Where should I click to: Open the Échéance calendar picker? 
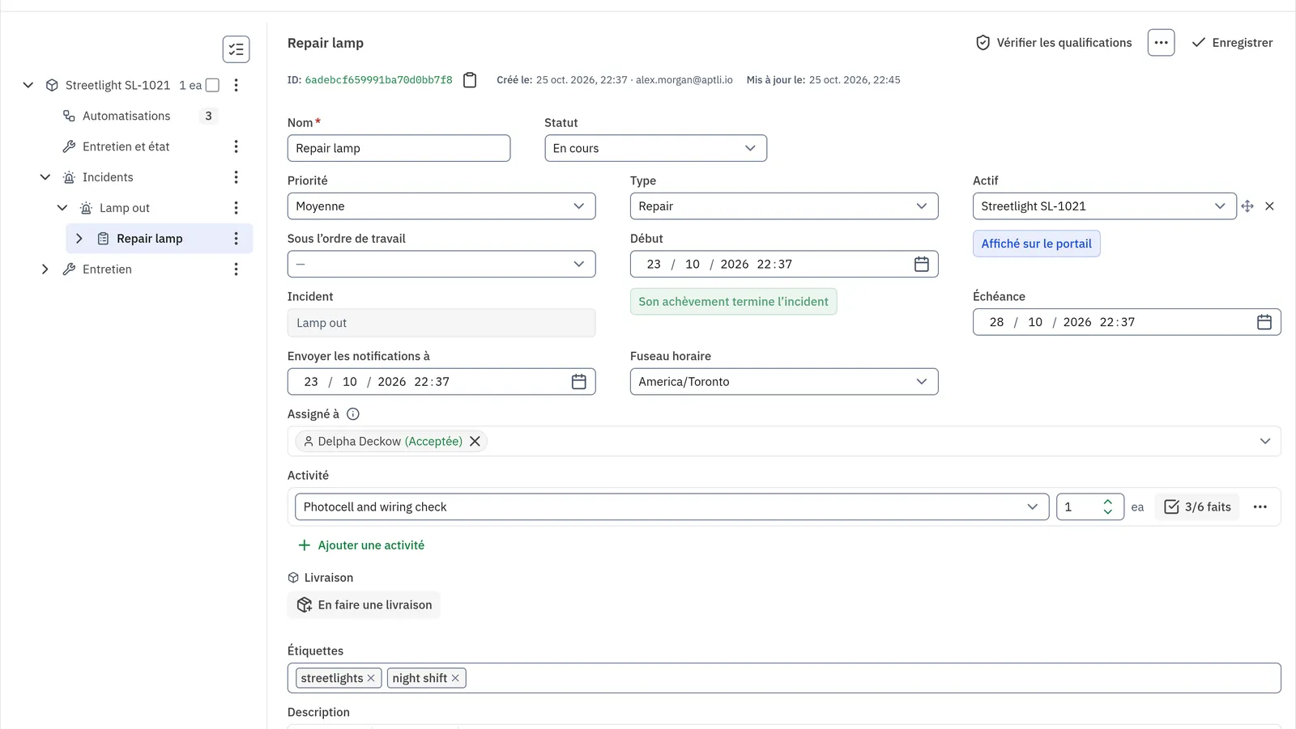(x=1264, y=322)
